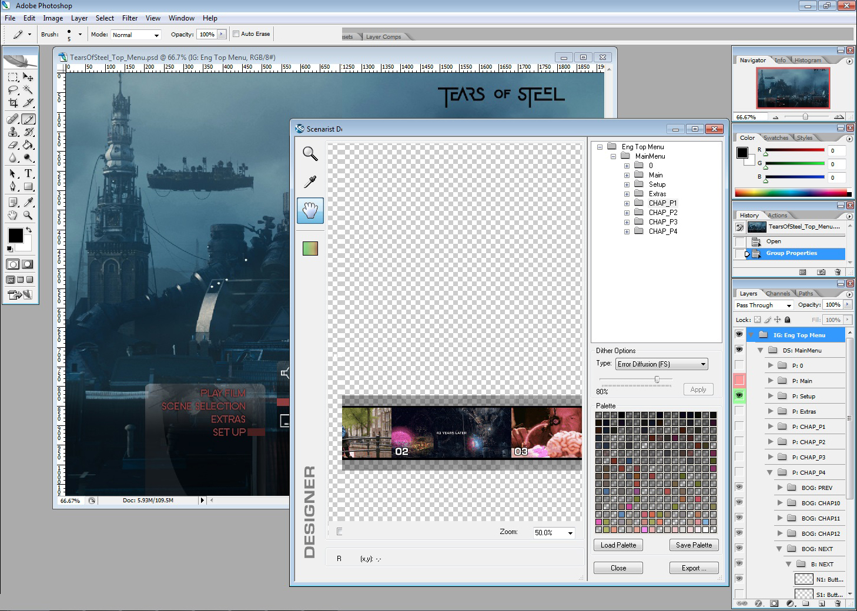Enable the Auto Erase checkbox
Screen dimensions: 857x611
[x=236, y=34]
